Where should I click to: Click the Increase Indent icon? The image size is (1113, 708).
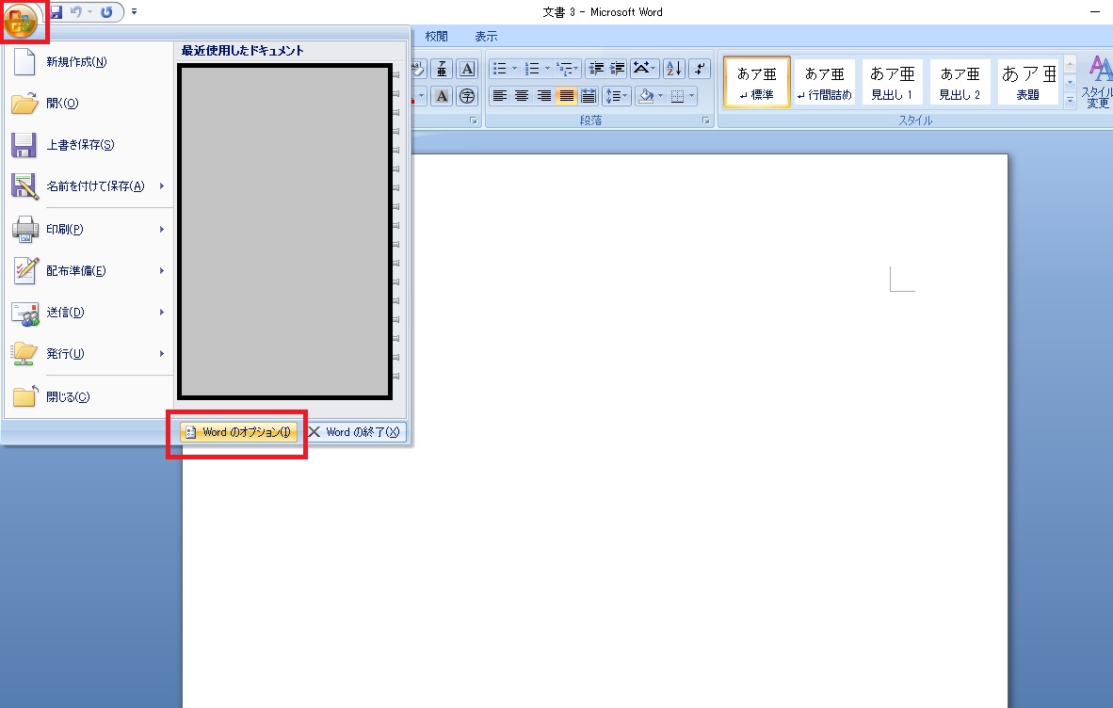(x=618, y=69)
